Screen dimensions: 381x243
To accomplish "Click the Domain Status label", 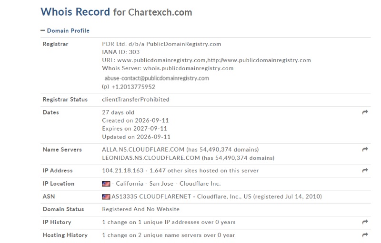I will pos(63,209).
